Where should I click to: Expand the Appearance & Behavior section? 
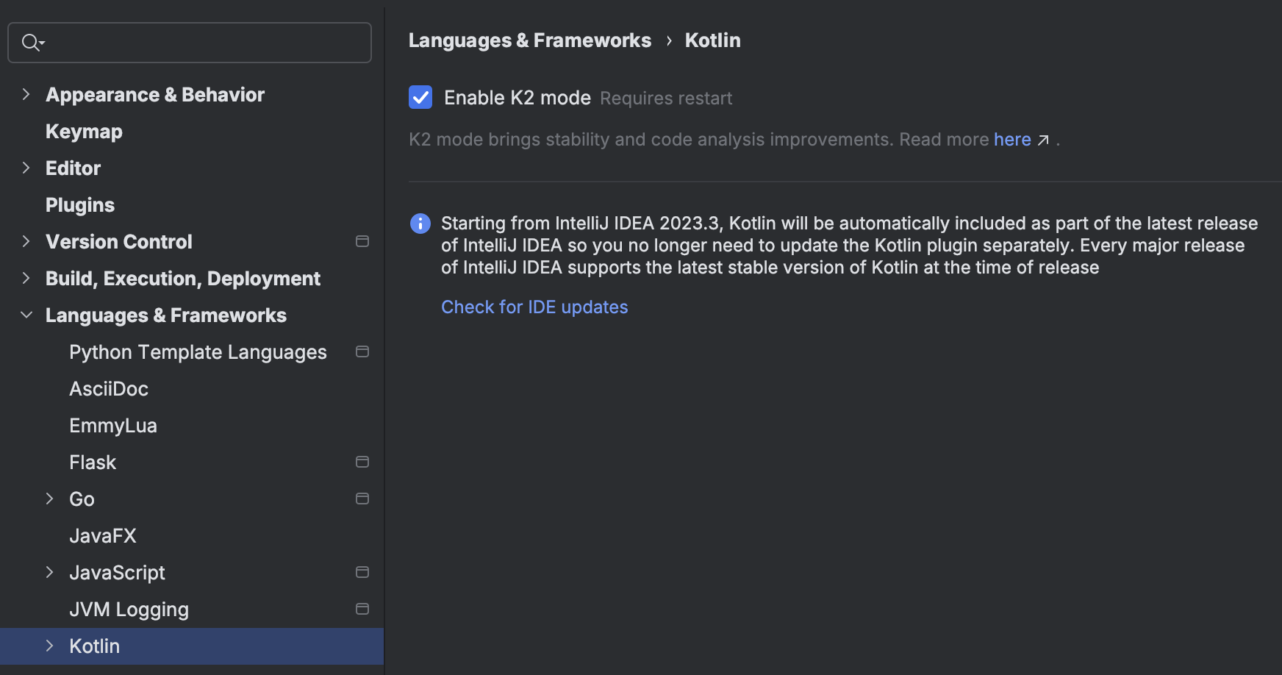coord(26,94)
